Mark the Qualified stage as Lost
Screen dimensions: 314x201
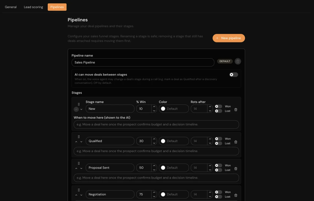click(x=218, y=144)
